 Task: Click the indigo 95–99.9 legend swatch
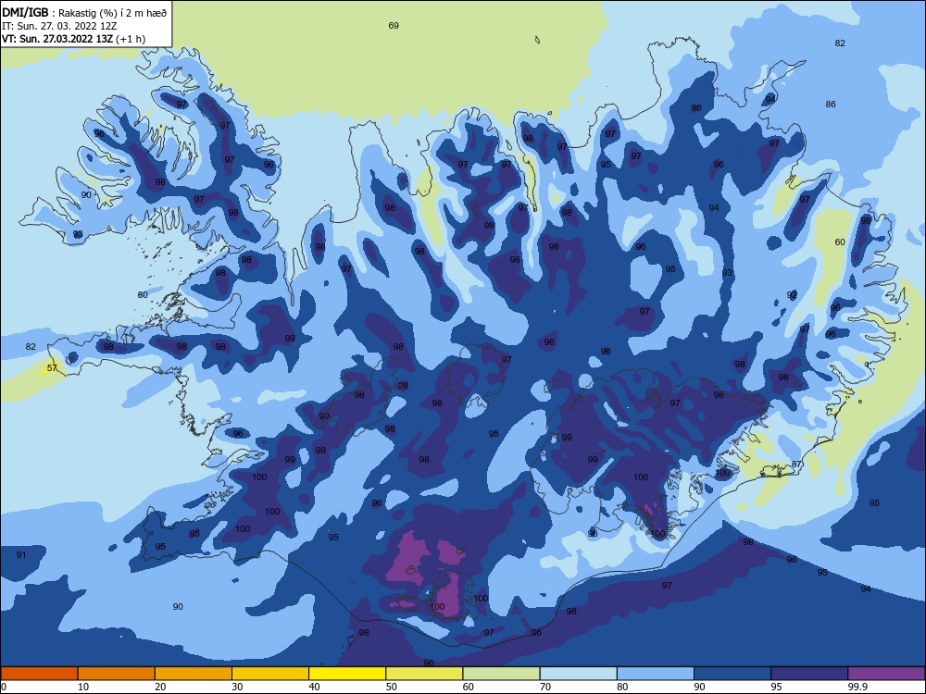pos(809,674)
